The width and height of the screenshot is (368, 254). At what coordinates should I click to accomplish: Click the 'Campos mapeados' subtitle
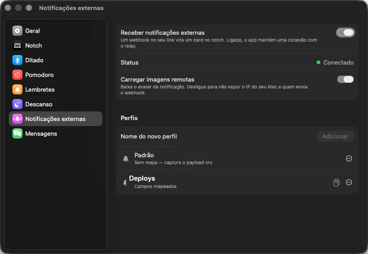[x=155, y=187]
